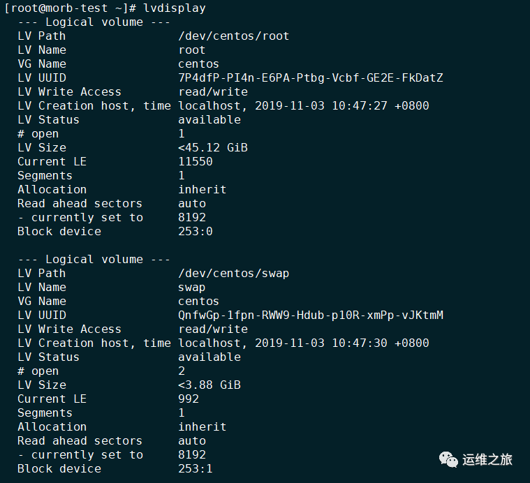The height and width of the screenshot is (483, 530).
Task: Click the first LV Write Access label
Action: coord(69,92)
